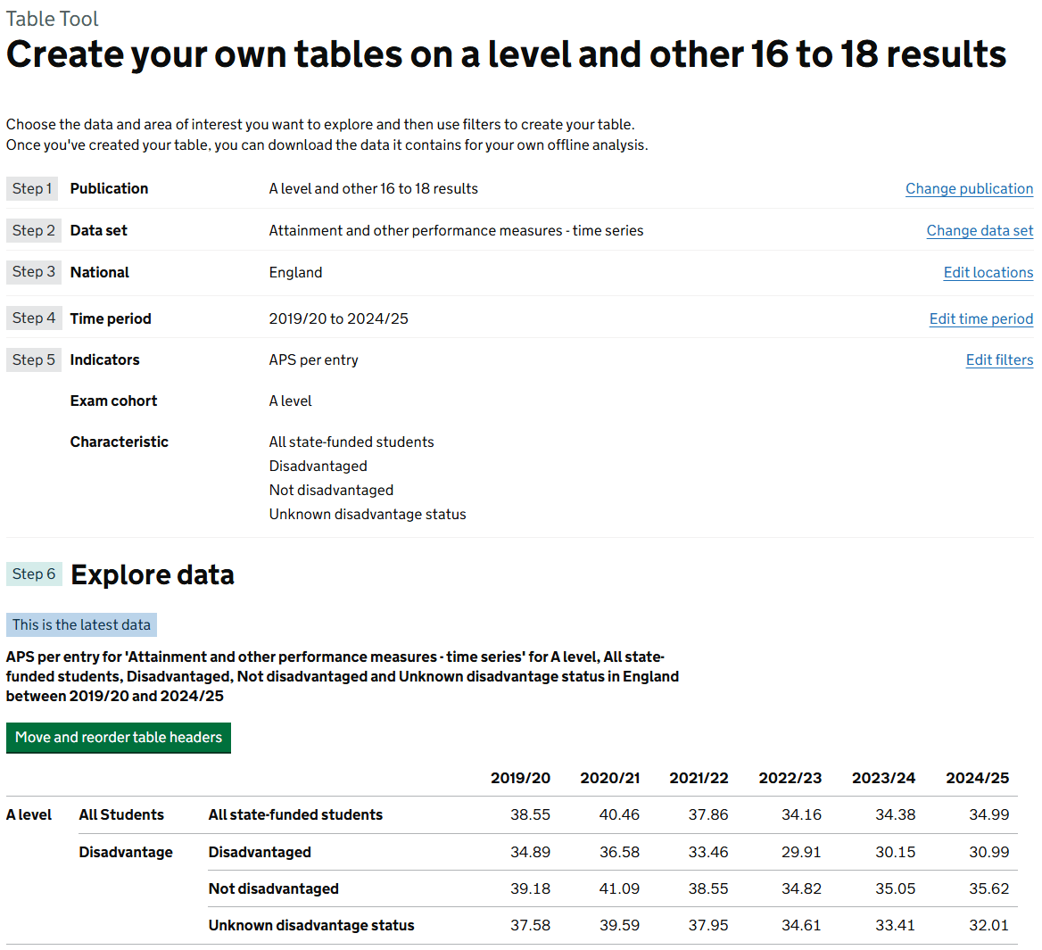Select the 2021/22 column header
This screenshot has width=1042, height=950.
(699, 778)
